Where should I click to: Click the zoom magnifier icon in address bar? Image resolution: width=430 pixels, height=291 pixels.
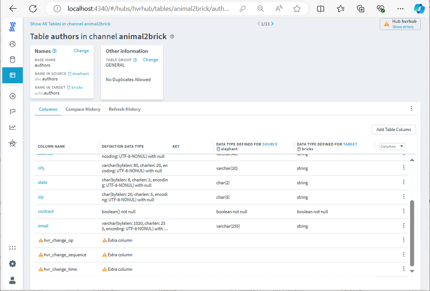[x=260, y=9]
